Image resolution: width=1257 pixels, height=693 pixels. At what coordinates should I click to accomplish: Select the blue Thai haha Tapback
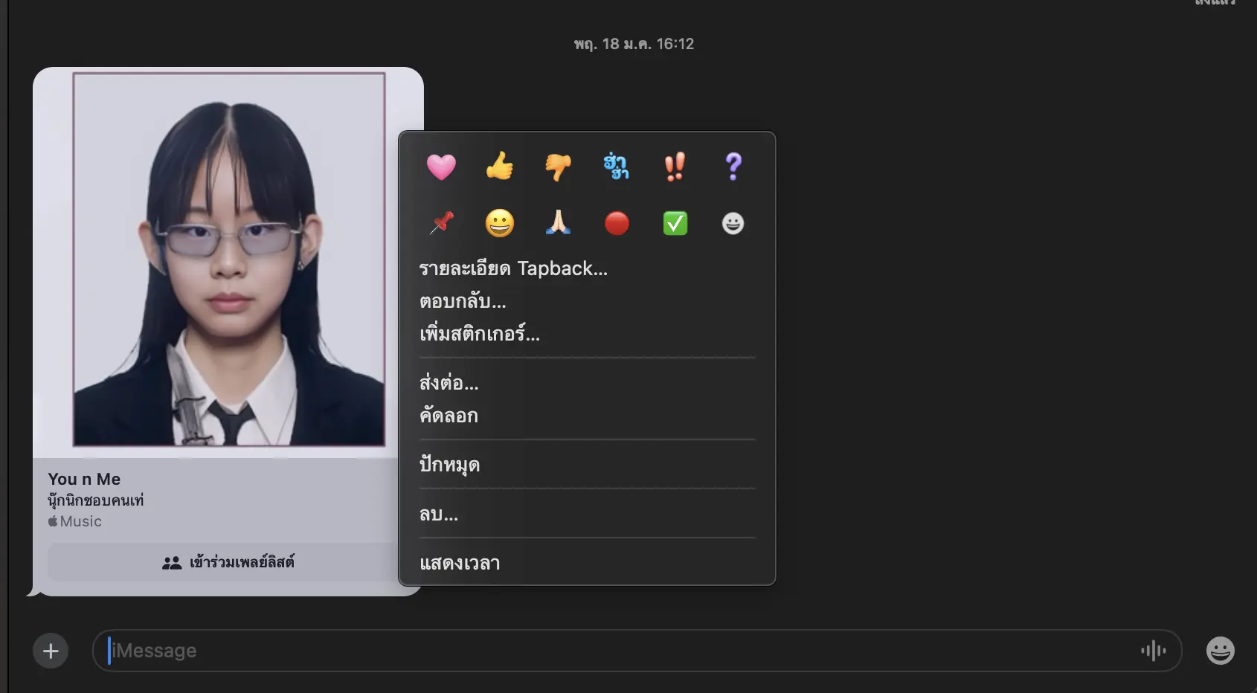point(616,167)
